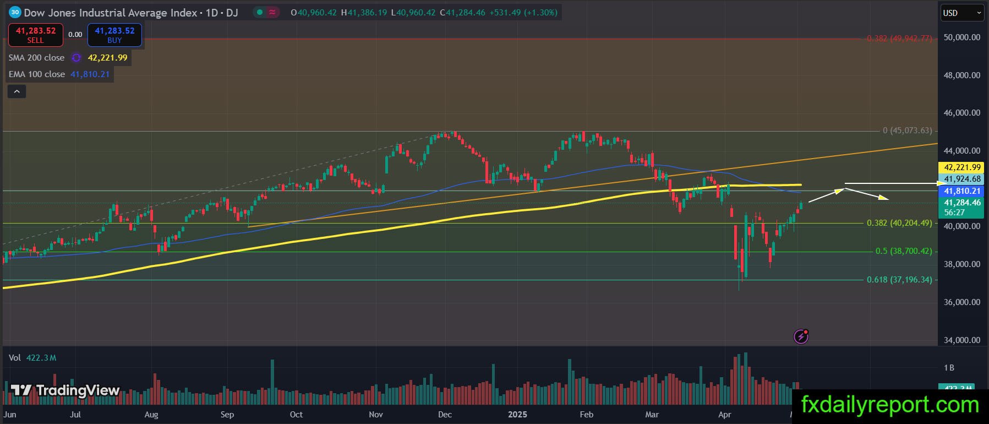The width and height of the screenshot is (989, 424).
Task: Click the Feb date on time axis
Action: click(587, 415)
